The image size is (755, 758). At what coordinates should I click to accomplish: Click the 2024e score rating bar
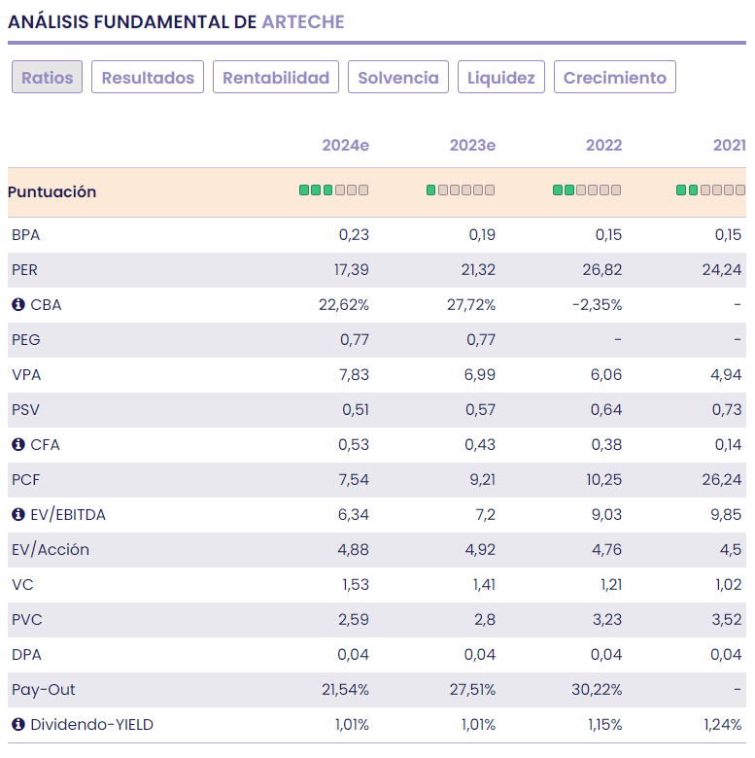tap(334, 190)
